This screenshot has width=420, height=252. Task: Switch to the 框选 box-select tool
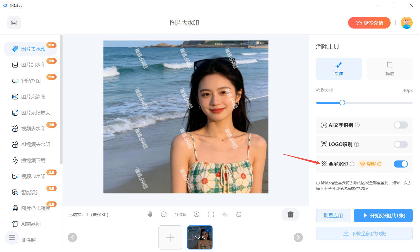pos(389,69)
